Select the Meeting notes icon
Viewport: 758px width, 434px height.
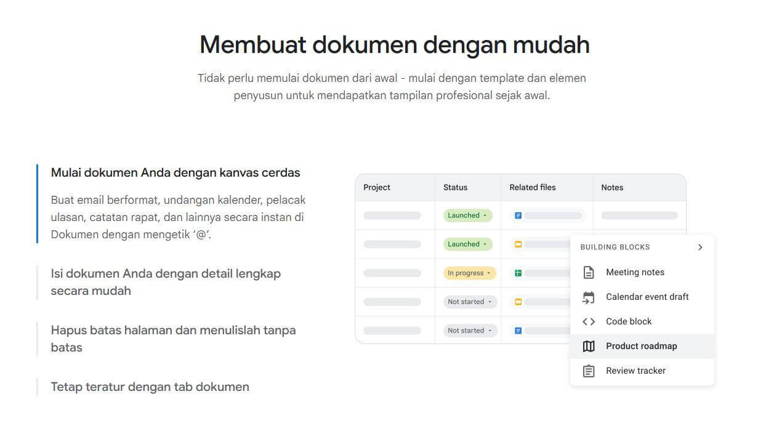(588, 271)
